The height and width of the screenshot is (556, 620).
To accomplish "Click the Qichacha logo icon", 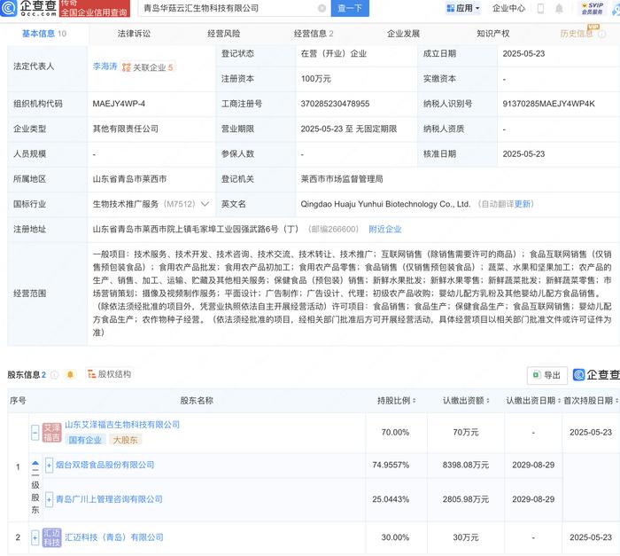I will 9,8.
